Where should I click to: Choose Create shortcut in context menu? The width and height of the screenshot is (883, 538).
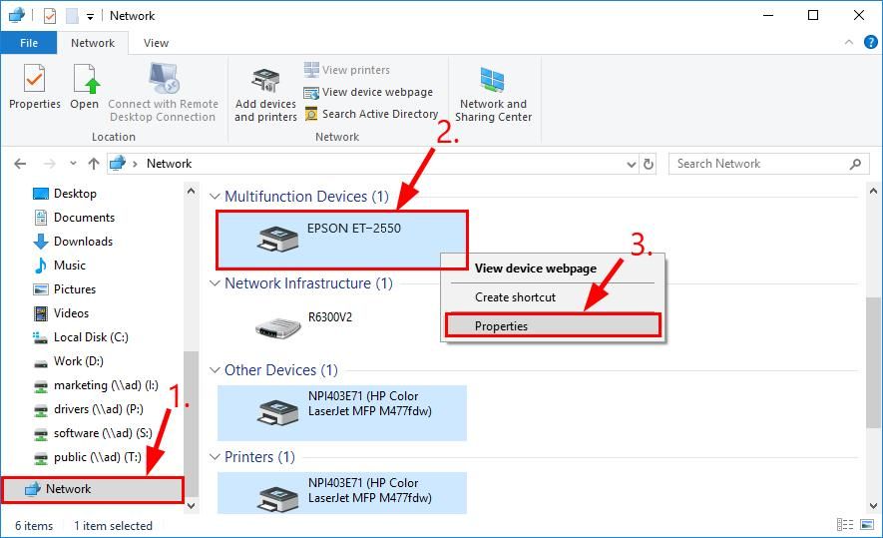(515, 297)
